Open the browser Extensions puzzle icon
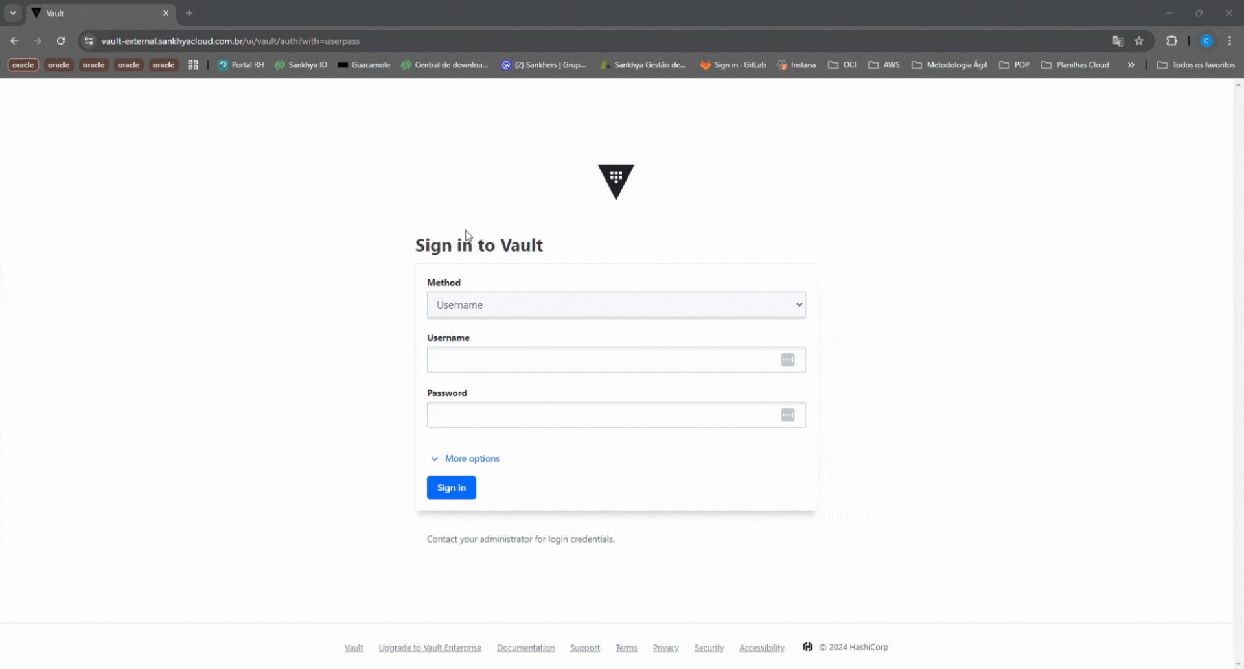 [x=1171, y=41]
